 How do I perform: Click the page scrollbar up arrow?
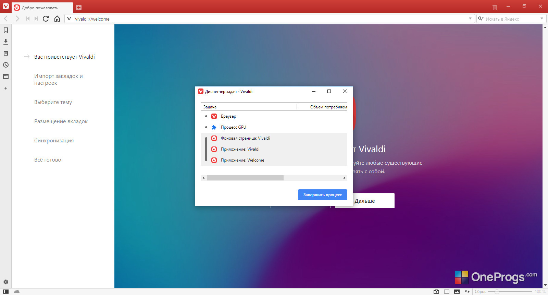pos(545,27)
